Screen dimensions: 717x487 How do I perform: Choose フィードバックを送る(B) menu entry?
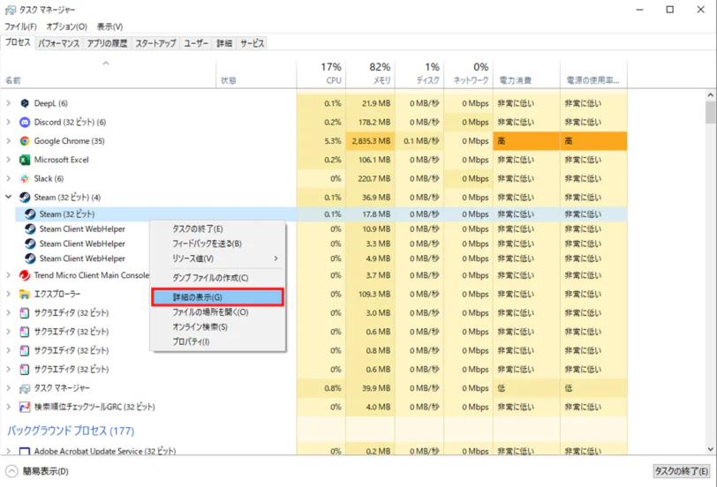click(218, 243)
